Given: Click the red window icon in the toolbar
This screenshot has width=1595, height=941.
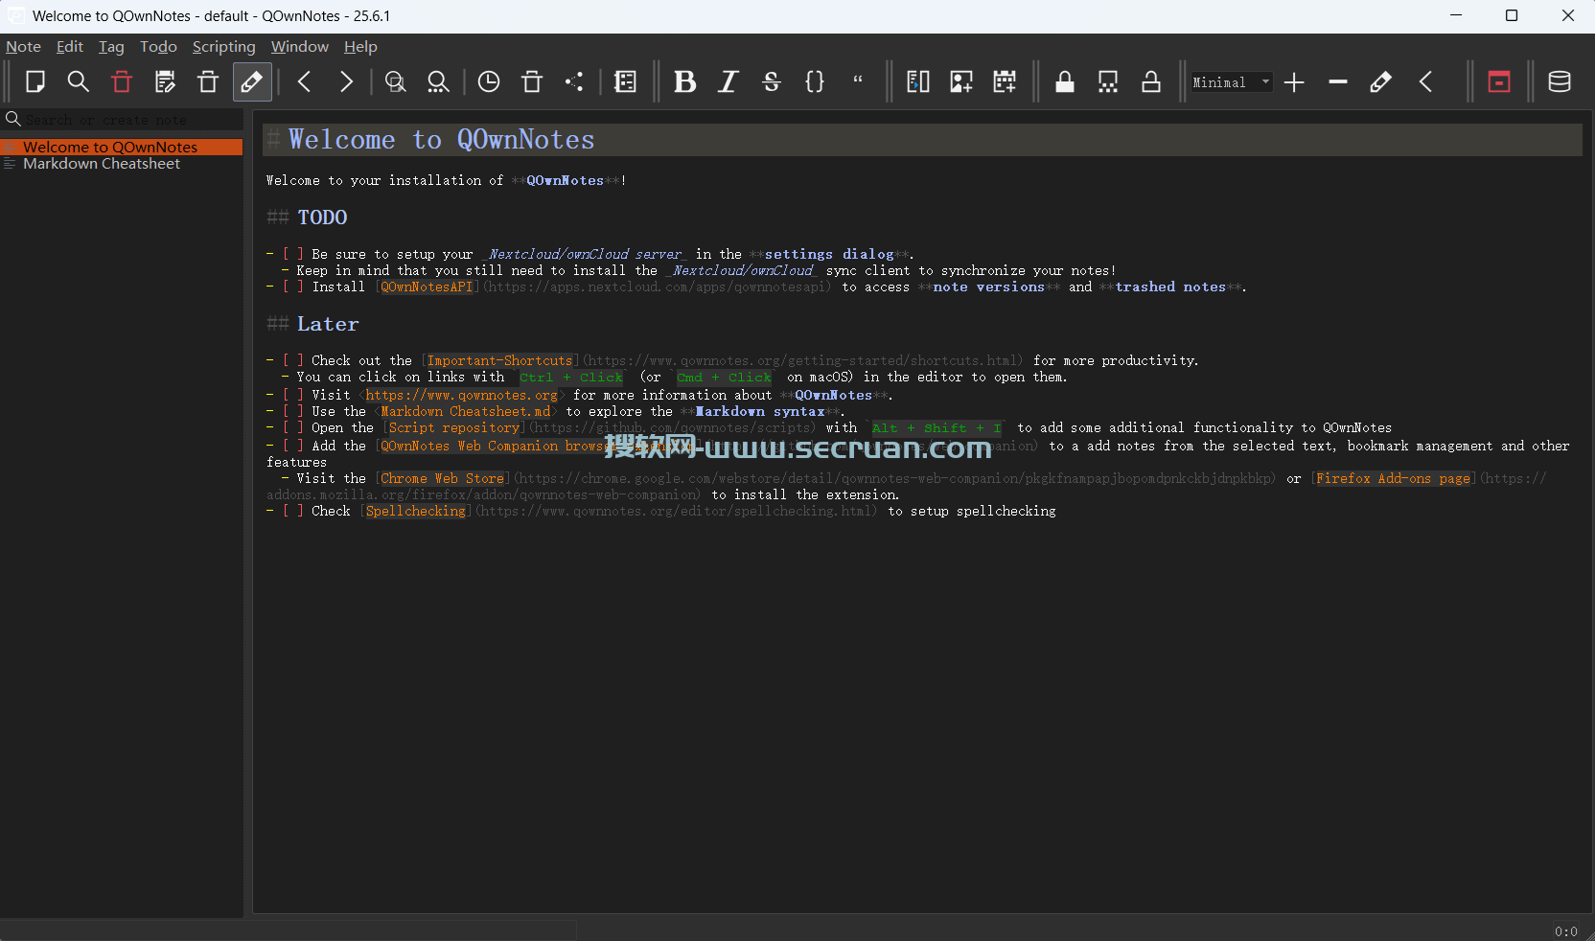Looking at the screenshot, I should [1499, 82].
